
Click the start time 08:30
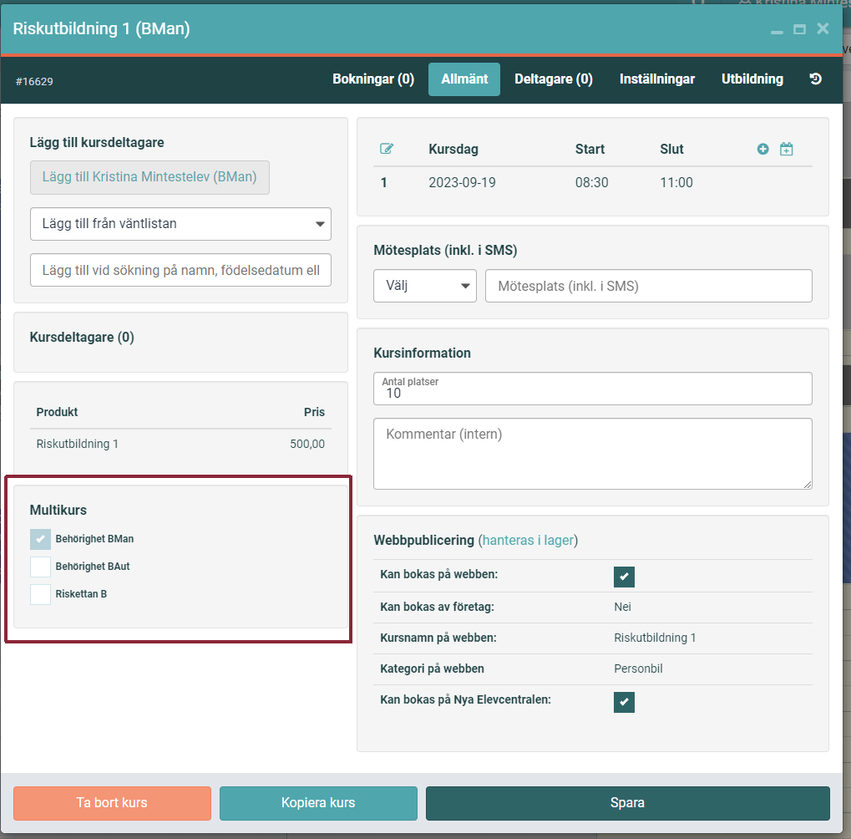coord(591,182)
